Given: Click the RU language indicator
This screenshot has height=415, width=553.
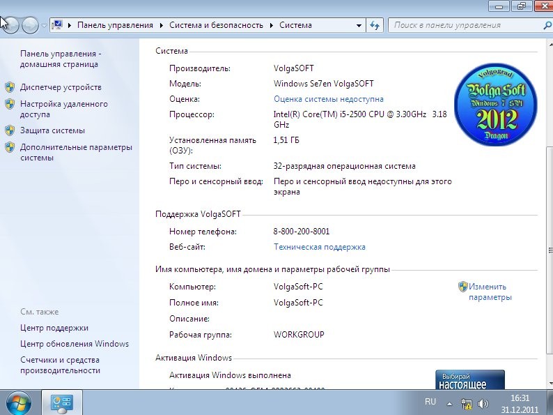Looking at the screenshot, I should pos(430,402).
